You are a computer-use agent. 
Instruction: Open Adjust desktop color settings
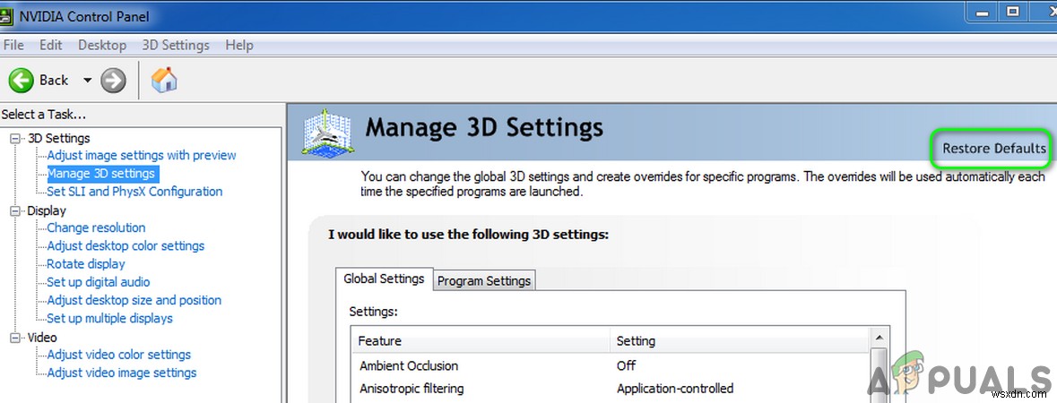pyautogui.click(x=126, y=246)
